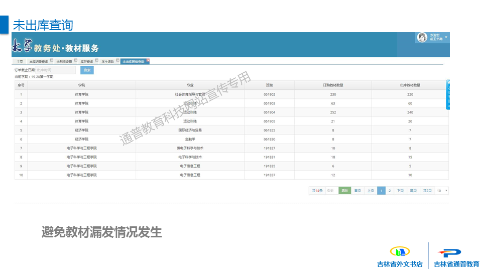Select class cell 051903

point(269,103)
